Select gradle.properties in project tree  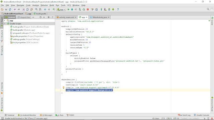pyautogui.click(x=27, y=36)
